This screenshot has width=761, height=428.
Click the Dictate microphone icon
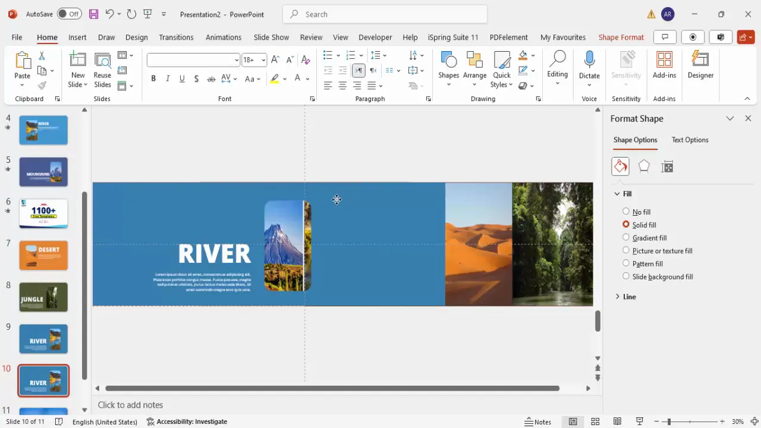pyautogui.click(x=589, y=59)
